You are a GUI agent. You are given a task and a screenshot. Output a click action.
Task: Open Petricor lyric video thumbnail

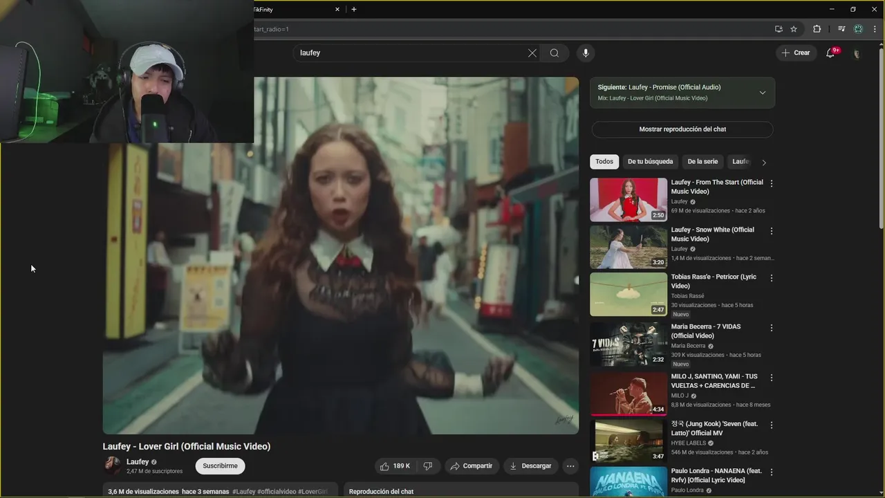628,294
